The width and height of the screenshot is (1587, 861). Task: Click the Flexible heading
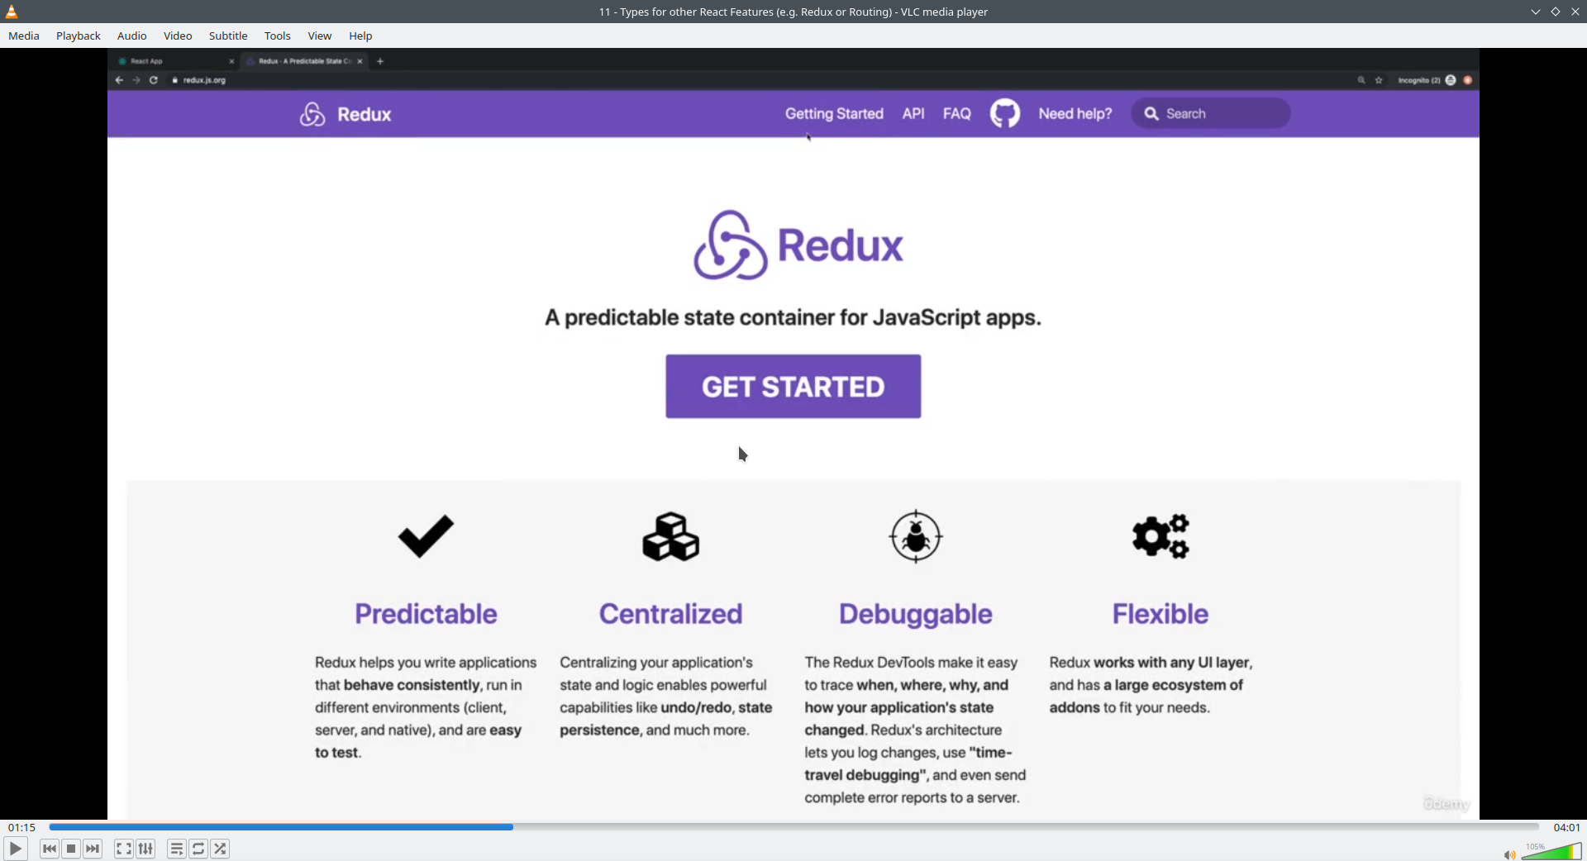(1160, 614)
